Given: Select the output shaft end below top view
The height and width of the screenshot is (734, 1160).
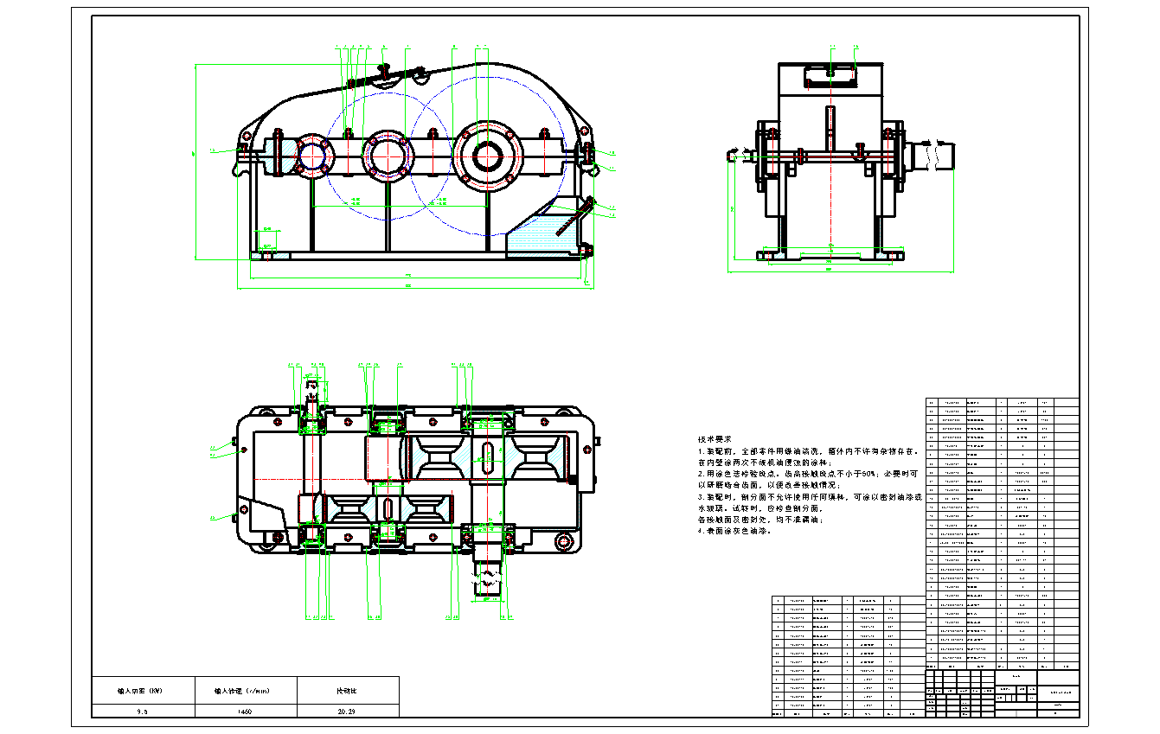Looking at the screenshot, I should point(489,579).
